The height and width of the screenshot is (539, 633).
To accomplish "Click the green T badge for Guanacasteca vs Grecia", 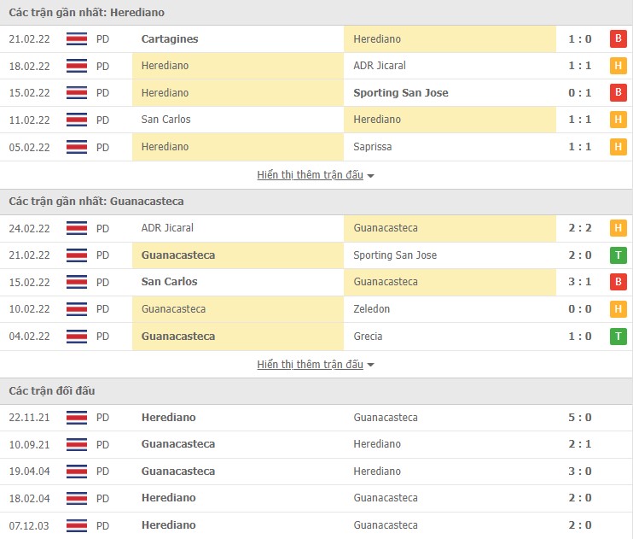I will coord(618,337).
